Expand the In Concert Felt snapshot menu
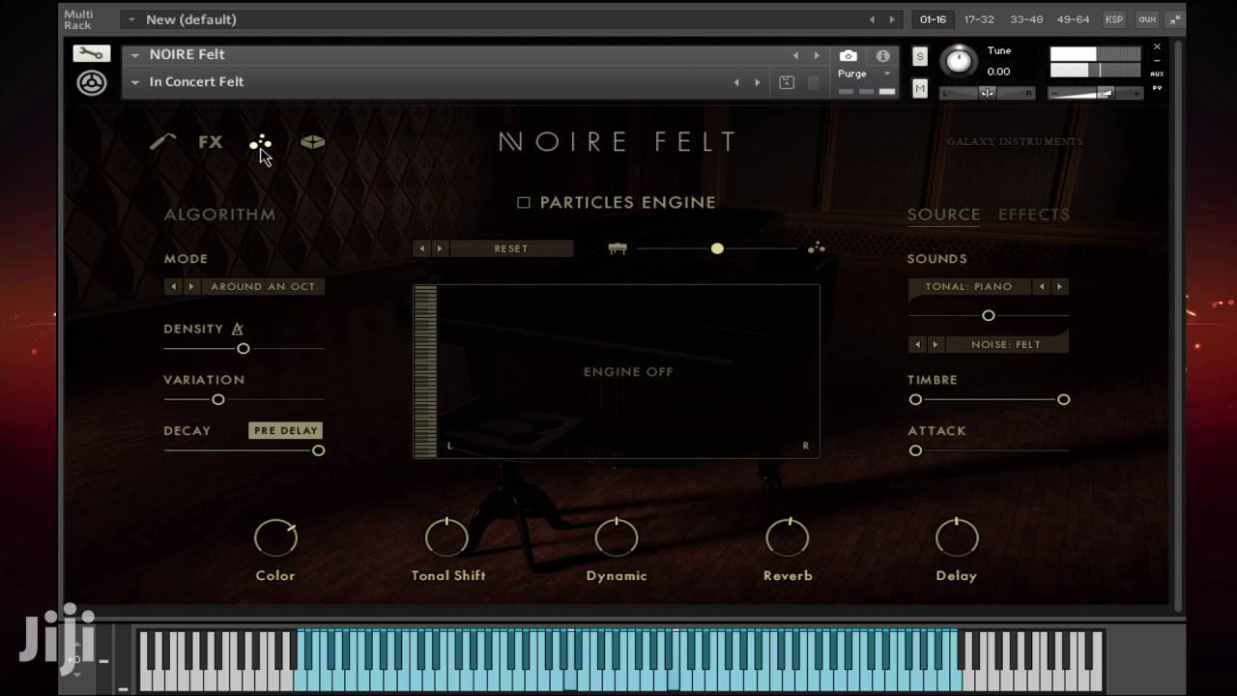This screenshot has height=696, width=1237. pos(135,82)
